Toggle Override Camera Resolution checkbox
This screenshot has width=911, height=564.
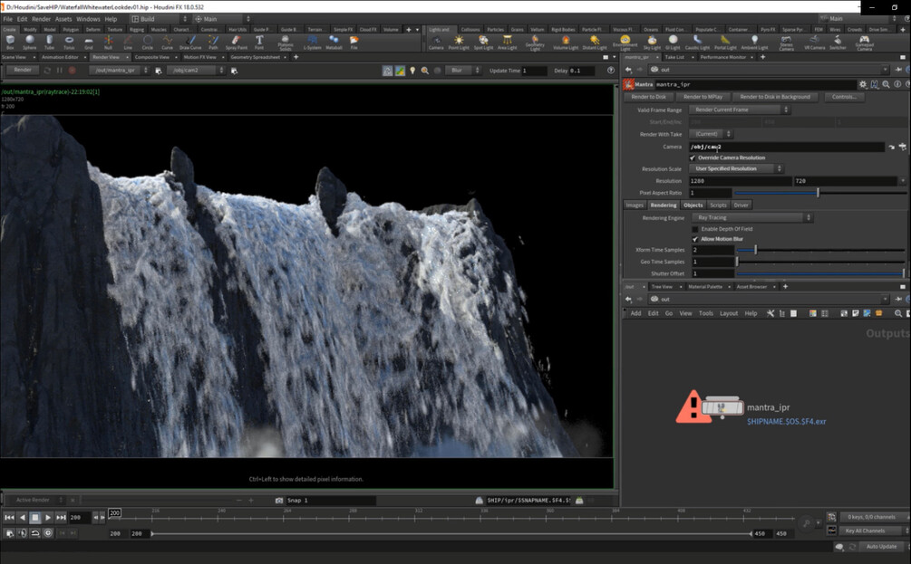click(x=693, y=158)
